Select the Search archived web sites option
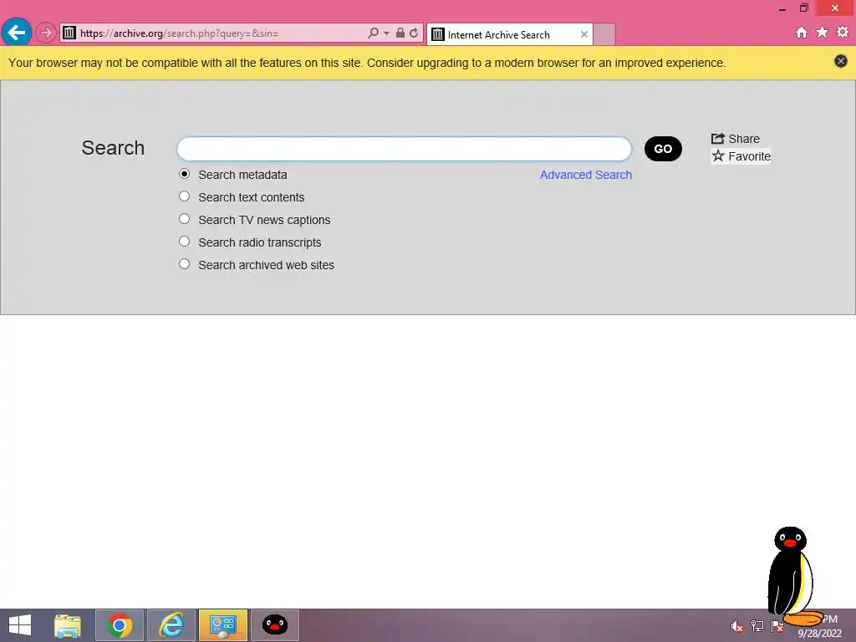The image size is (856, 642). point(185,264)
